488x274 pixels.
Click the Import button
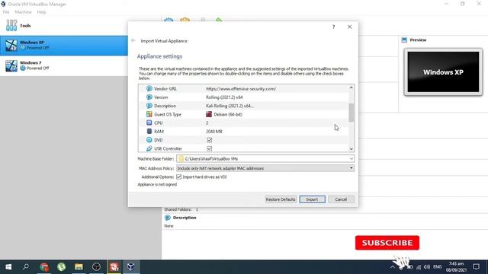[x=312, y=199]
